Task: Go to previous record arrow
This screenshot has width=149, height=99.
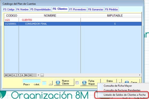Action: click(14, 75)
